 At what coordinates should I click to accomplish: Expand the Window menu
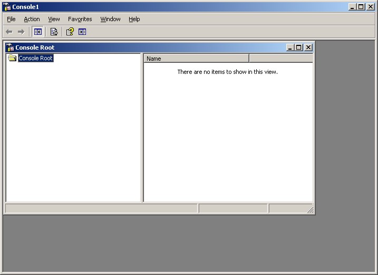pyautogui.click(x=110, y=19)
